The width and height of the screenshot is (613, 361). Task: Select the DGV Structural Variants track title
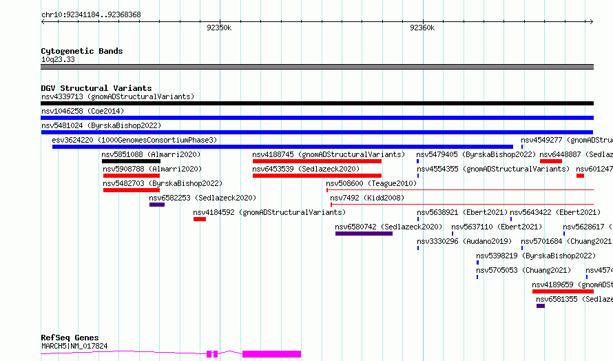[96, 88]
